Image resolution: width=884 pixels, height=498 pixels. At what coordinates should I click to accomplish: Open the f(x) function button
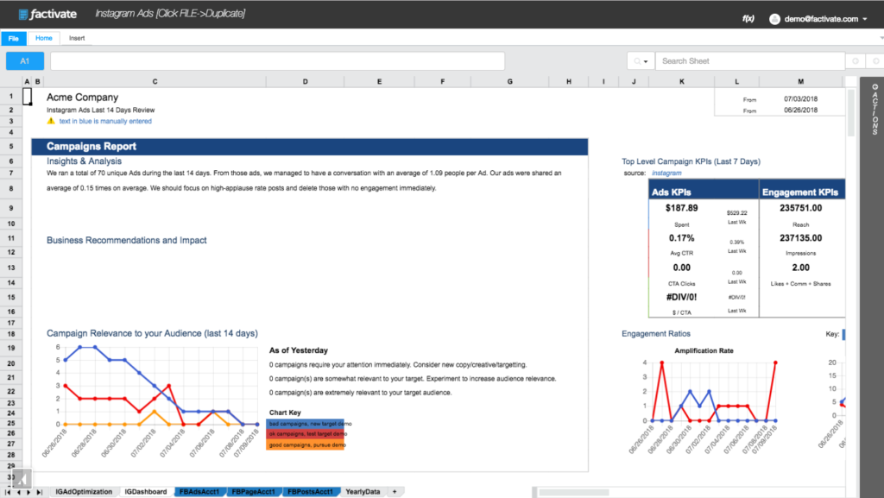pyautogui.click(x=748, y=19)
